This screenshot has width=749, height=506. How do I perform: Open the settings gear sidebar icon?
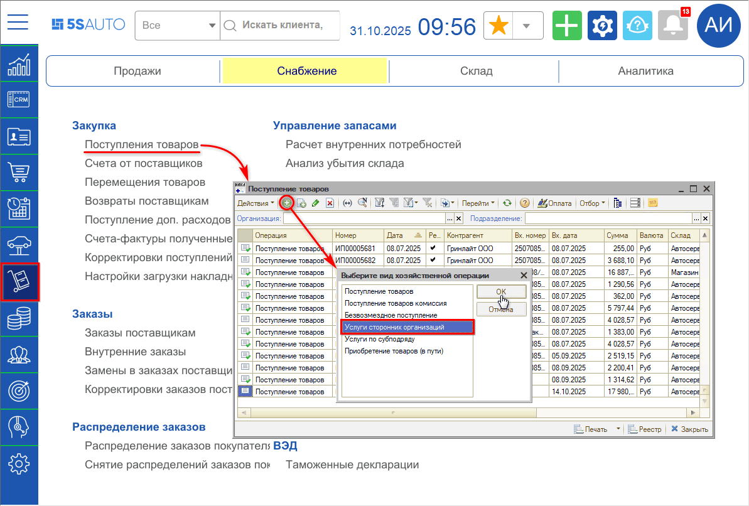19,463
